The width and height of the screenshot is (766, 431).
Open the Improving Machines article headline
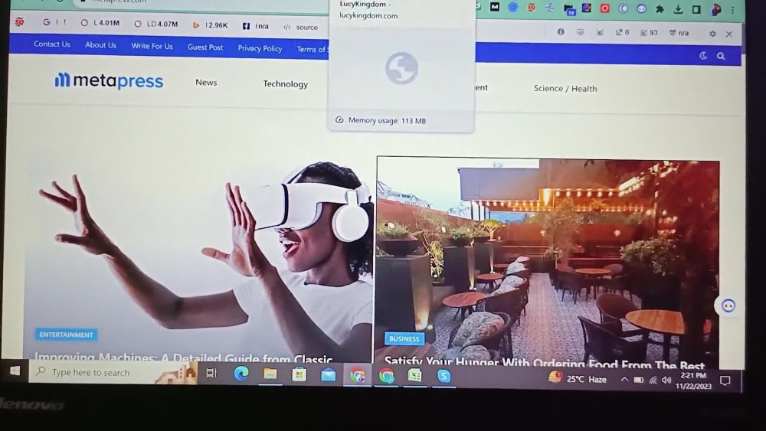183,359
